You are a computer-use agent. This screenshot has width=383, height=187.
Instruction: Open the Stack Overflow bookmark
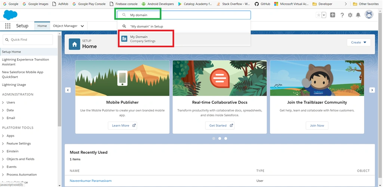pyautogui.click(x=233, y=4)
